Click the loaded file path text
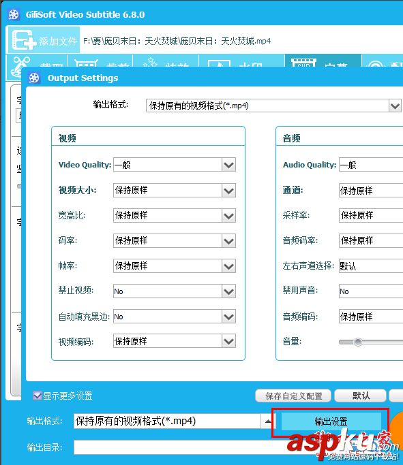403x465 pixels. point(177,41)
